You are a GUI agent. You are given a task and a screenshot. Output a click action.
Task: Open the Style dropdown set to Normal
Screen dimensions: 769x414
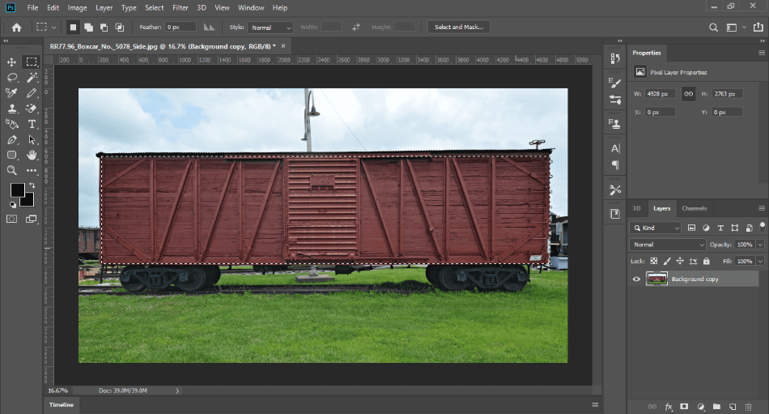pyautogui.click(x=270, y=28)
